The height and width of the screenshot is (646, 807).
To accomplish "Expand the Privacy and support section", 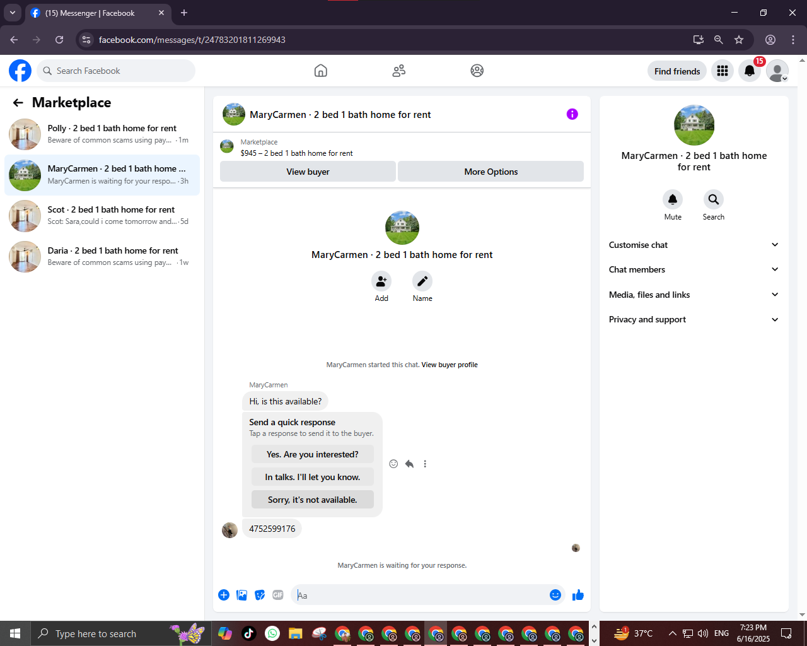I will click(694, 319).
